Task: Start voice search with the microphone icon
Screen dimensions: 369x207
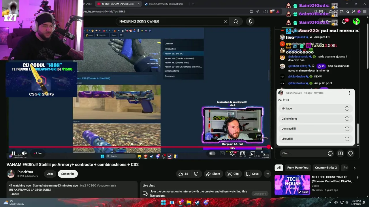Action: coord(250,22)
